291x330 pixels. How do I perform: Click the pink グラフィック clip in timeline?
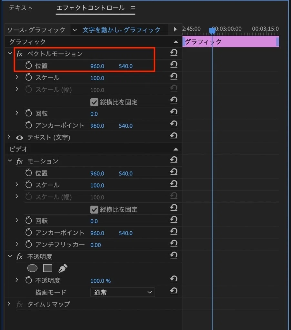point(229,42)
